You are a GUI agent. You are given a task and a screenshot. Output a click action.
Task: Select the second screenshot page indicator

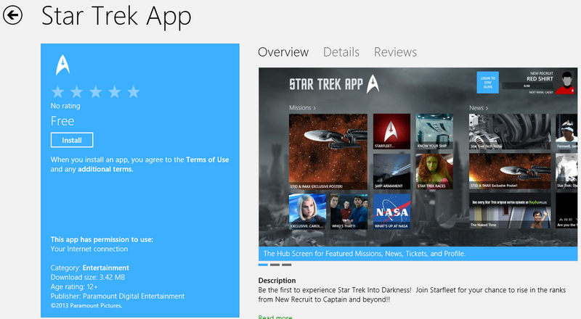[x=275, y=265]
